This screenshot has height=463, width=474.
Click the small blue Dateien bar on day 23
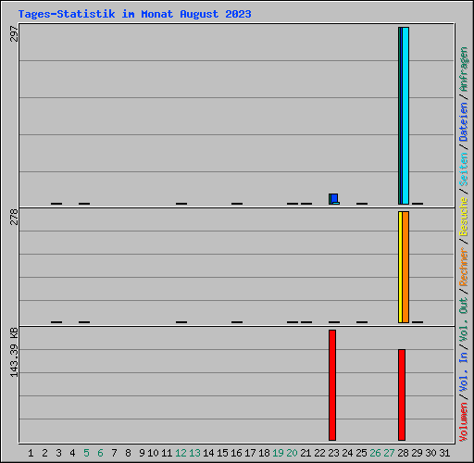click(334, 198)
